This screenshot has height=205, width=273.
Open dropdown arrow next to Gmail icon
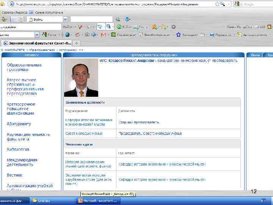coord(108,35)
